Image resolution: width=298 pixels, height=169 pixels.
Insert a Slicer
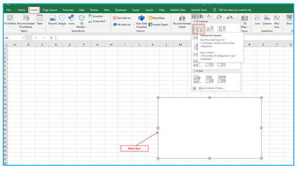point(289,20)
